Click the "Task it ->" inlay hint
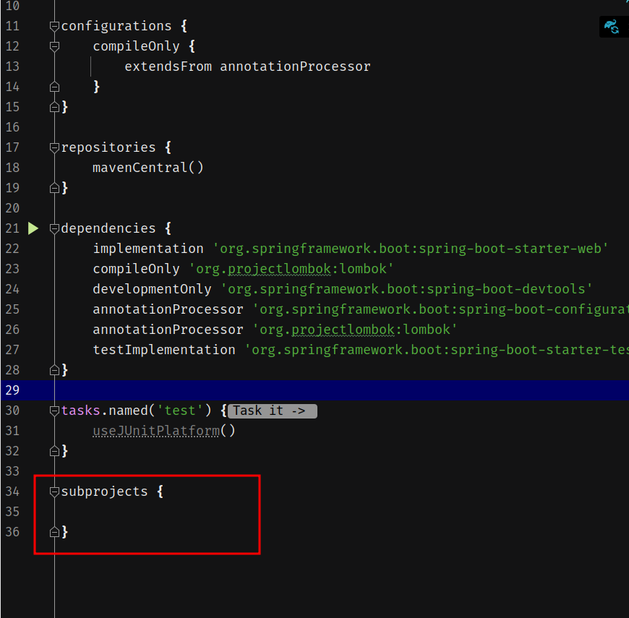Image resolution: width=629 pixels, height=618 pixels. tap(273, 411)
